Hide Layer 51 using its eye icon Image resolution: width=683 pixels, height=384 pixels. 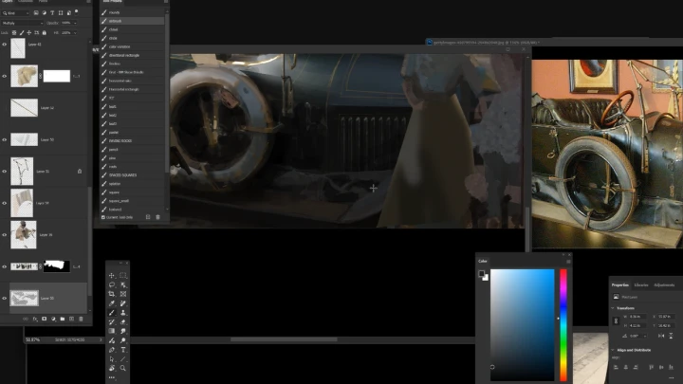pyautogui.click(x=5, y=171)
